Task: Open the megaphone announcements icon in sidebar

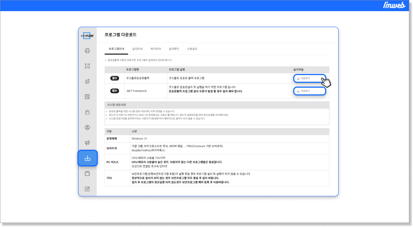Action: (x=87, y=143)
